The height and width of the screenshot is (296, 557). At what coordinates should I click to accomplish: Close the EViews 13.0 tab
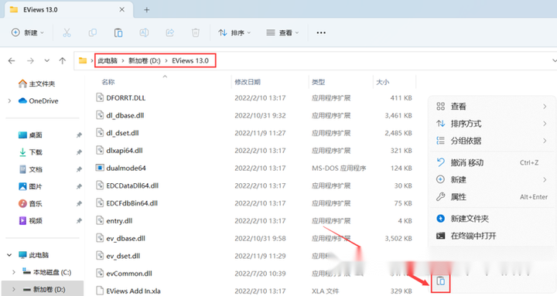(x=122, y=9)
